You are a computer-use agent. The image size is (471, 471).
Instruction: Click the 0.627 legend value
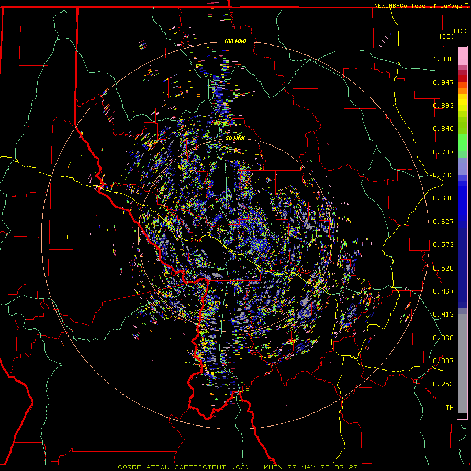443,222
